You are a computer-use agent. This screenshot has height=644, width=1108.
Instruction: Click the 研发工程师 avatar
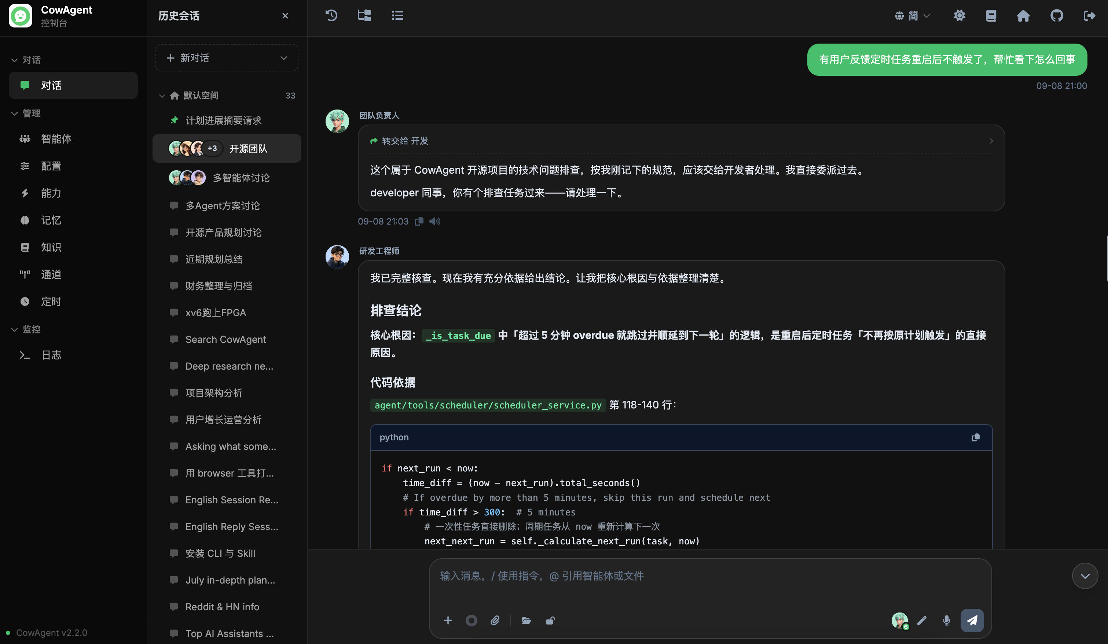click(337, 256)
